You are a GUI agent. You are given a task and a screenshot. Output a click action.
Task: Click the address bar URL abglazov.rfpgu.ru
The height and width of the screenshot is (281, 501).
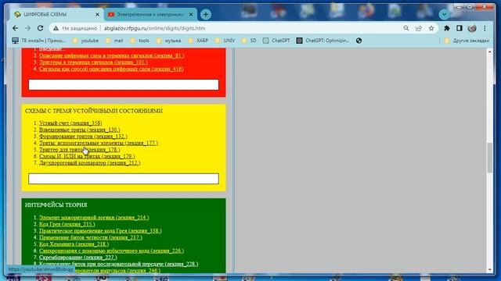[x=155, y=28]
